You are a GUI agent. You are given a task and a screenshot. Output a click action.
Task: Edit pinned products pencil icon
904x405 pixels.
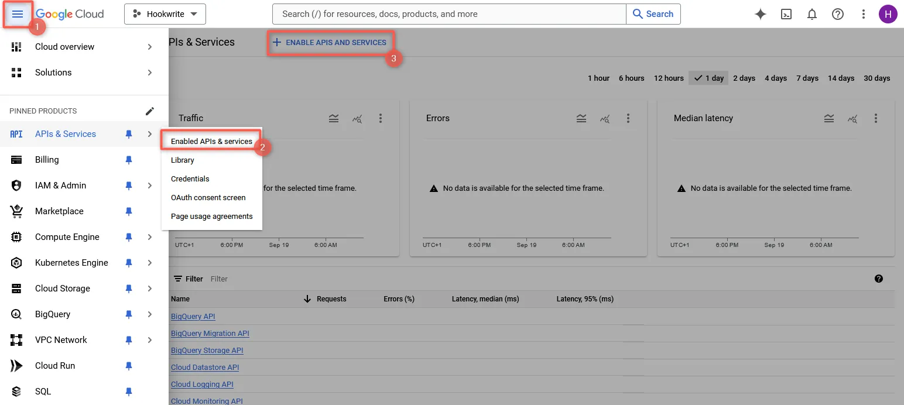tap(150, 111)
